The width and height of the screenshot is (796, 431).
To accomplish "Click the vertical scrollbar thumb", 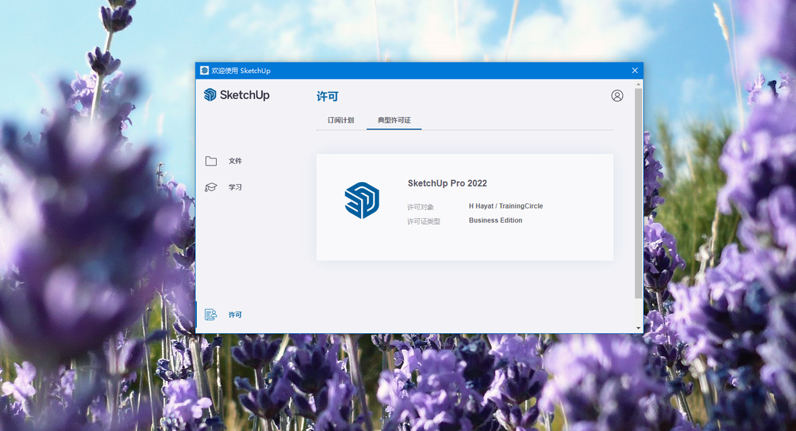I will click(x=638, y=193).
